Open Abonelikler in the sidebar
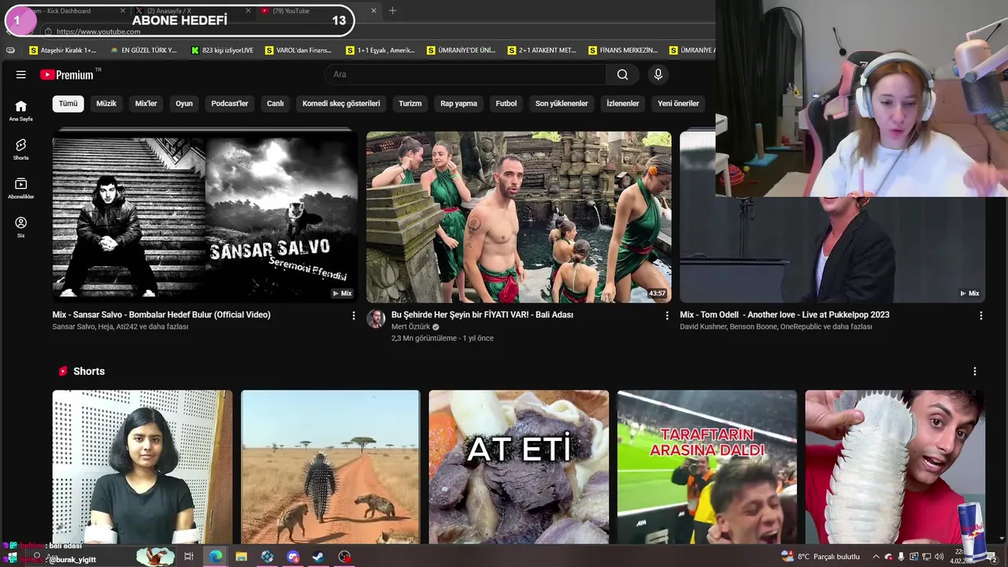This screenshot has width=1008, height=567. point(21,188)
